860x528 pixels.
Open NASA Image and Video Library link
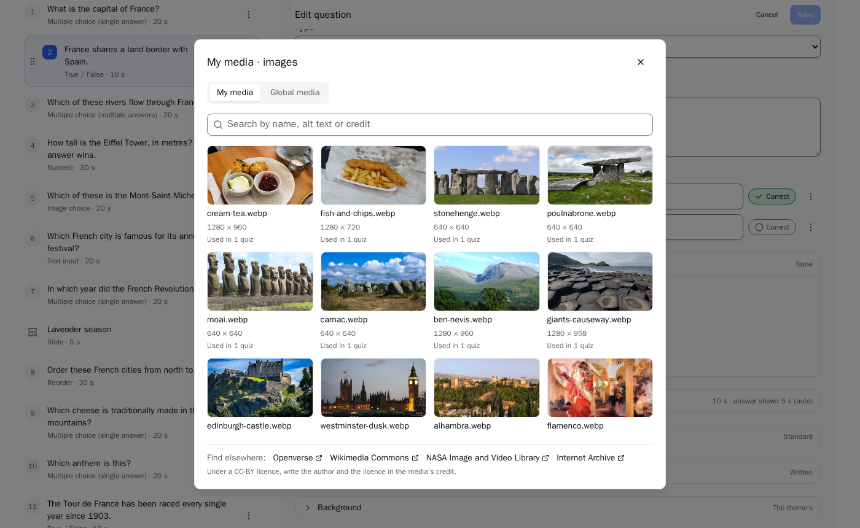[488, 458]
